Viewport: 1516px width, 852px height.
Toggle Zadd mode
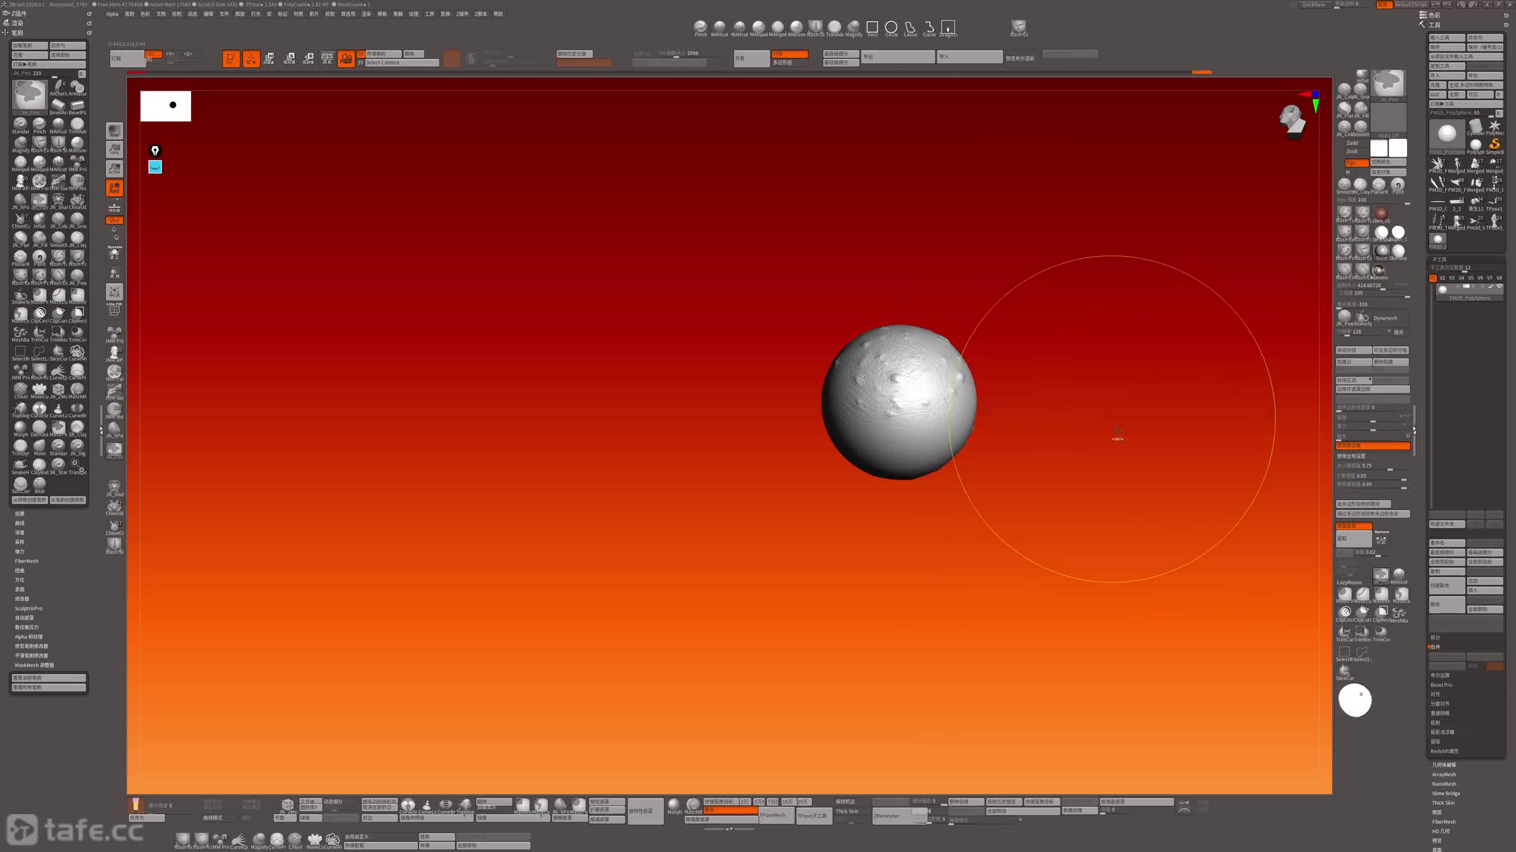click(x=1352, y=143)
